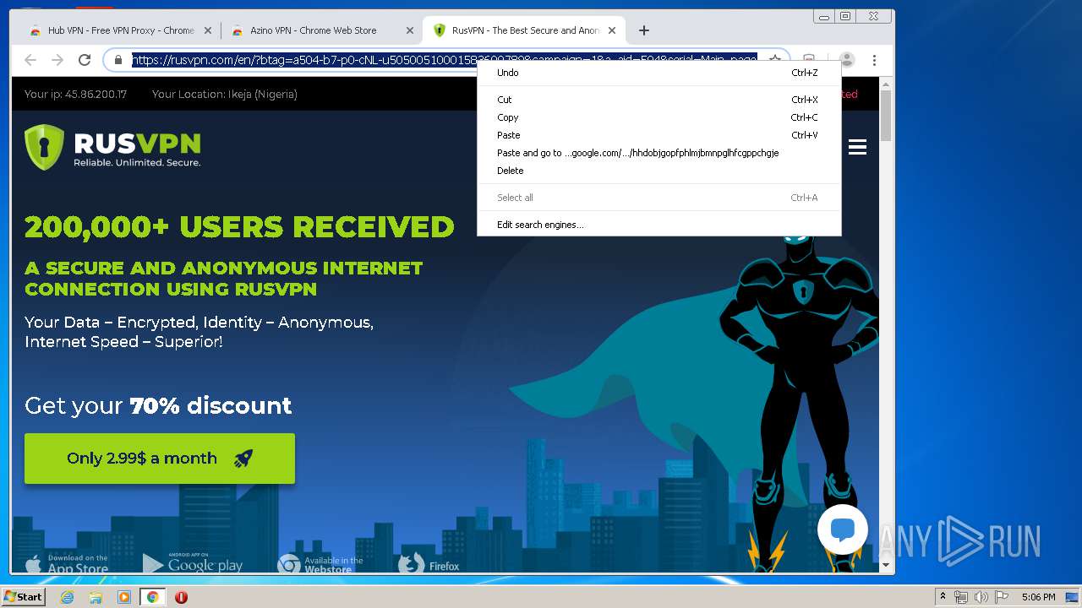Click the red Opera taskbar icon

[181, 597]
